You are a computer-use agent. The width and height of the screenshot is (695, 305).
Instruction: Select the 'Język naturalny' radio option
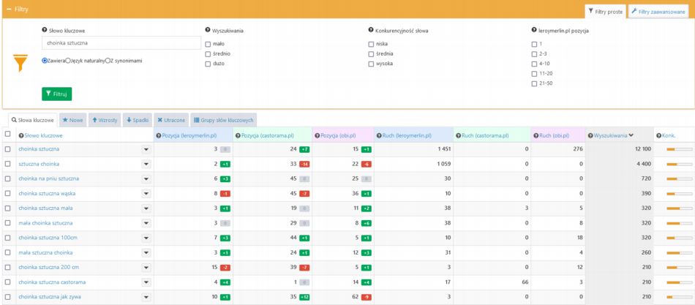click(x=68, y=61)
